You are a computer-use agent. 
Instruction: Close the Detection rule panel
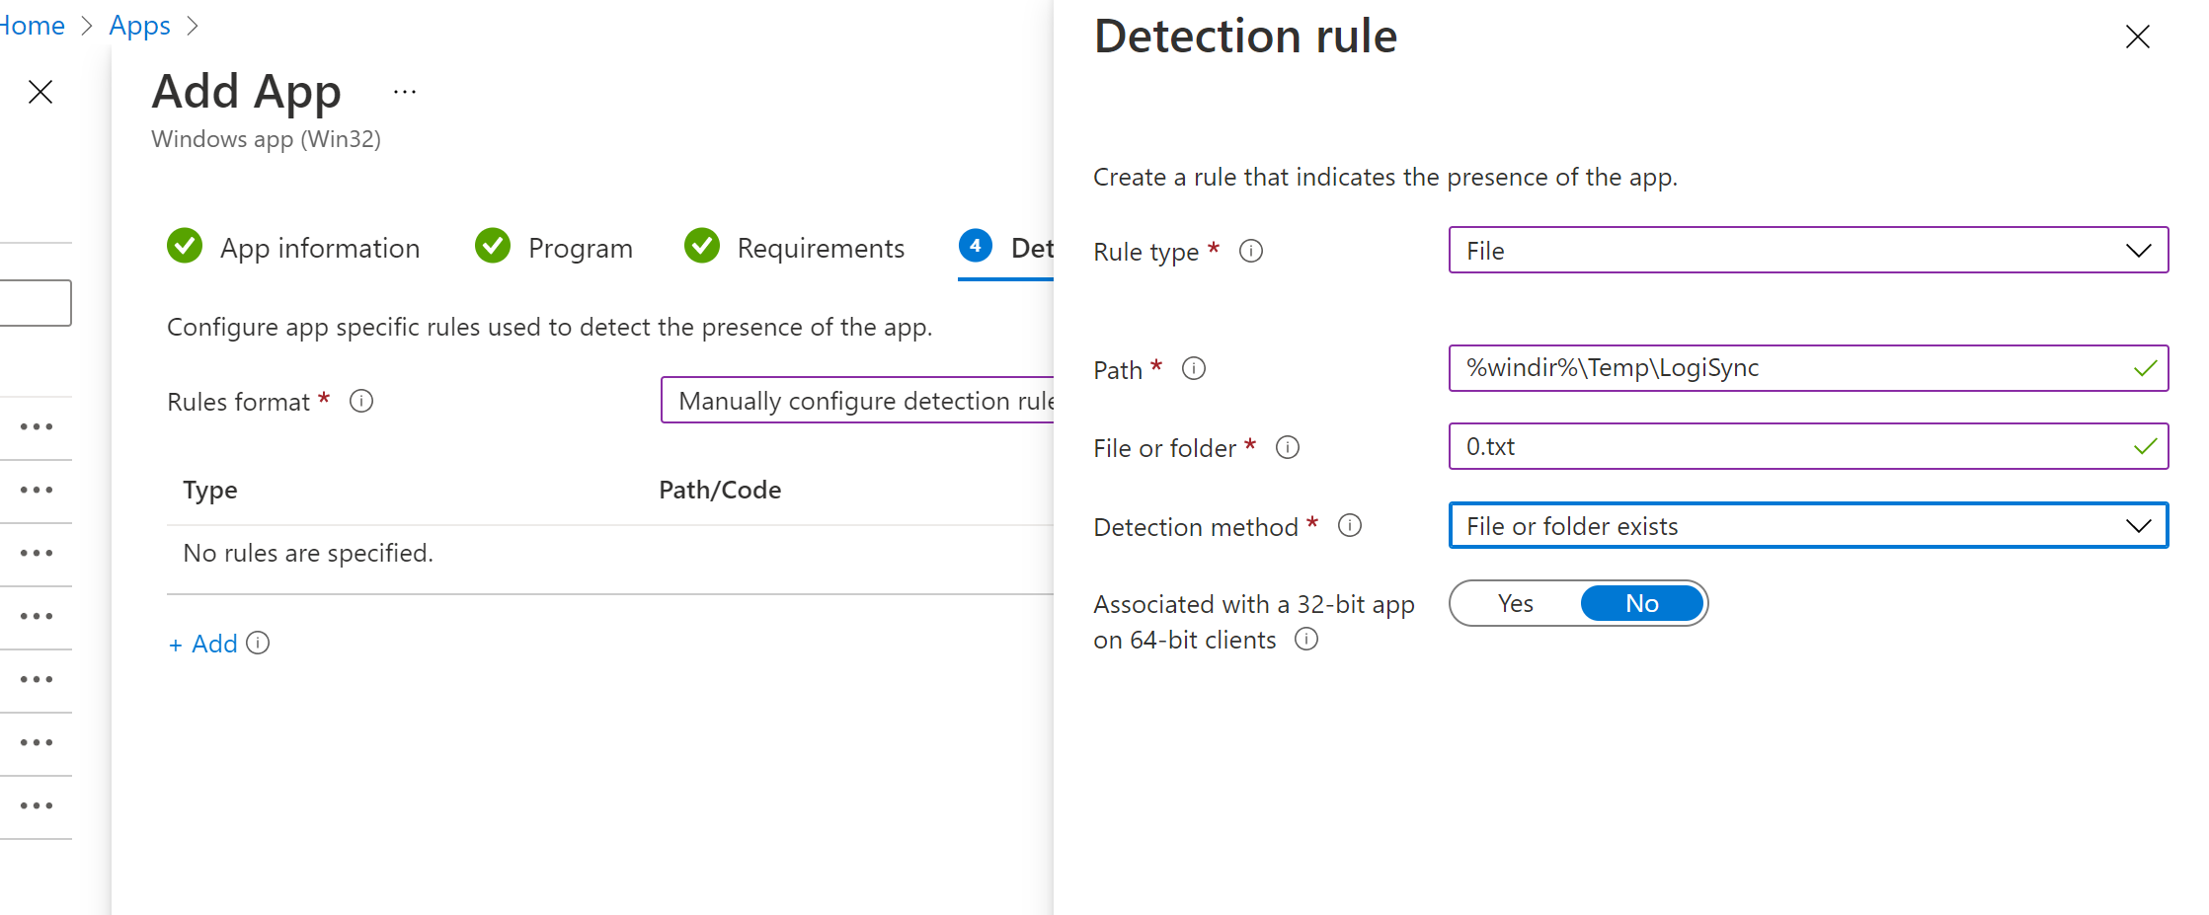click(x=2137, y=38)
